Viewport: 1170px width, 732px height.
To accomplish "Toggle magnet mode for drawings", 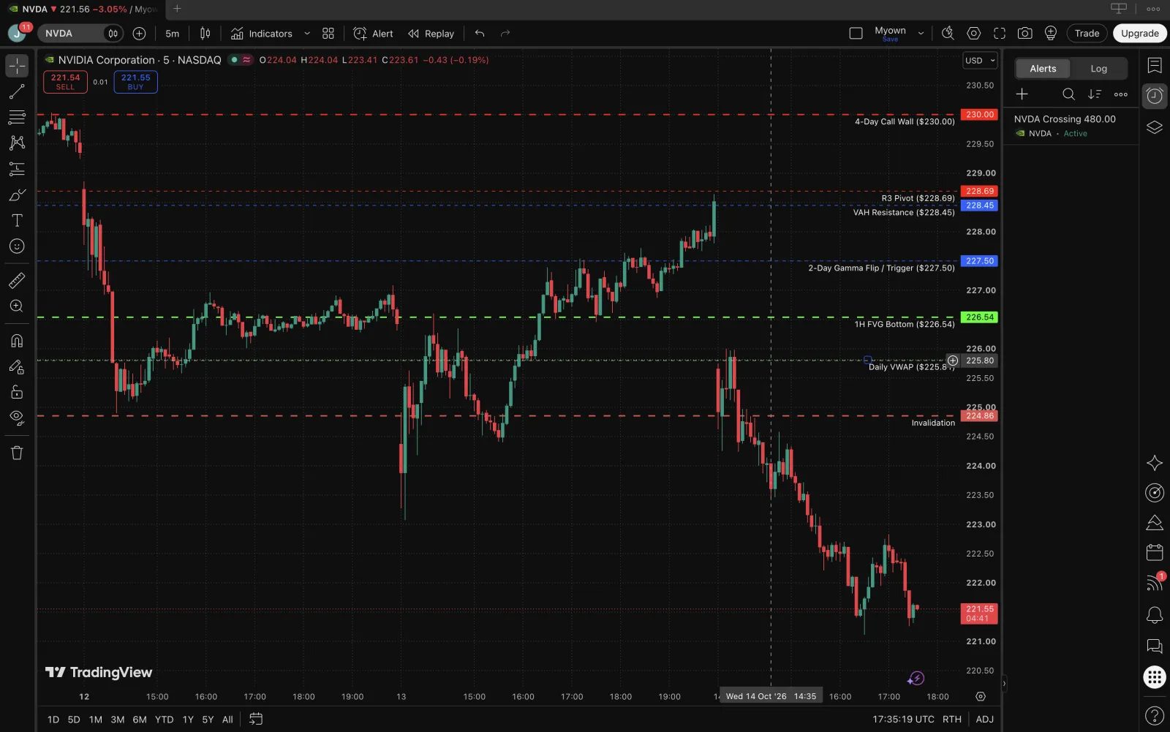I will coord(17,341).
